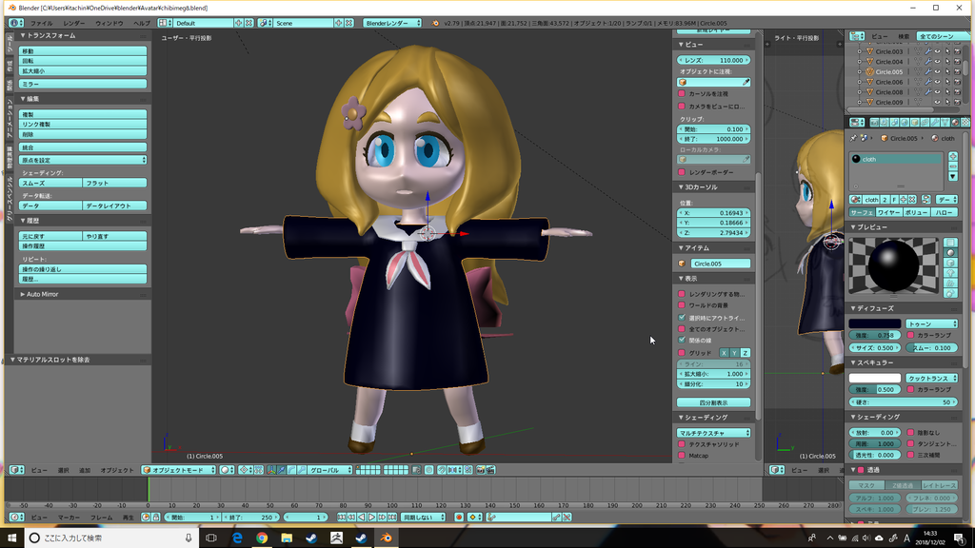Enable the ワールドの背景 checkbox
Image resolution: width=975 pixels, height=548 pixels.
(682, 305)
